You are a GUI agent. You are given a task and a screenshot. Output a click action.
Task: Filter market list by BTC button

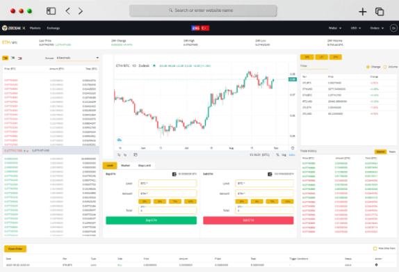pyautogui.click(x=307, y=57)
